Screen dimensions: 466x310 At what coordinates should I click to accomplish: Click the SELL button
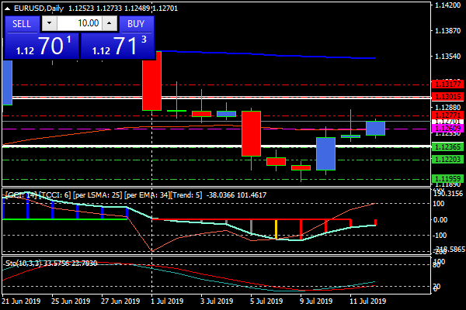click(22, 24)
